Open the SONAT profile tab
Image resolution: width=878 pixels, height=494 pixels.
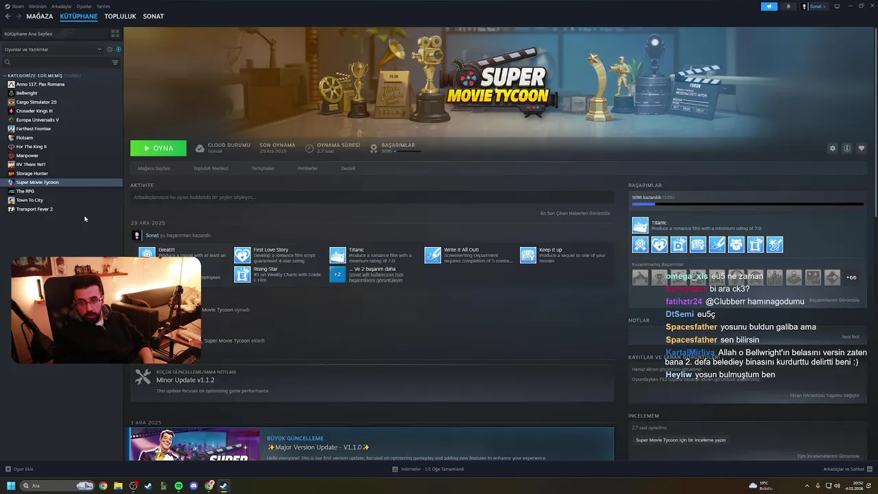[153, 16]
